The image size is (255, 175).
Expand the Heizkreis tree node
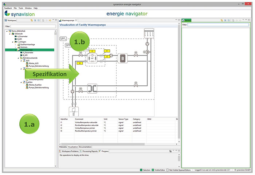[x=16, y=47]
